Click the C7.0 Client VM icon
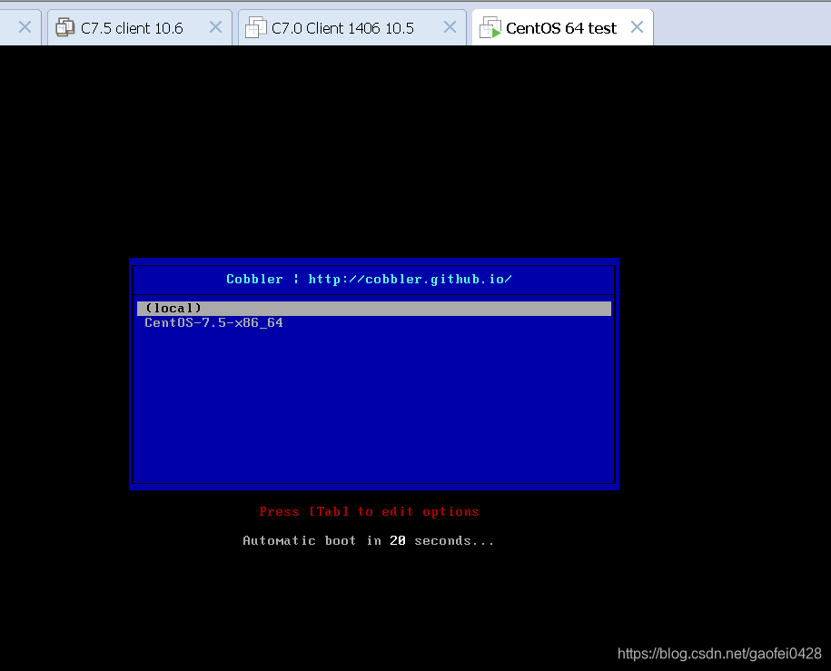831x671 pixels. pos(256,27)
